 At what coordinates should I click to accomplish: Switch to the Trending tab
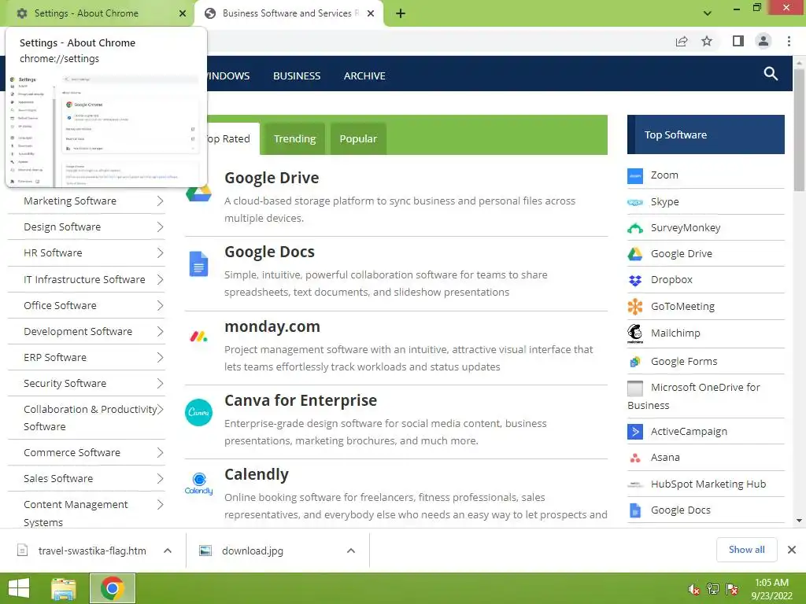click(x=294, y=138)
